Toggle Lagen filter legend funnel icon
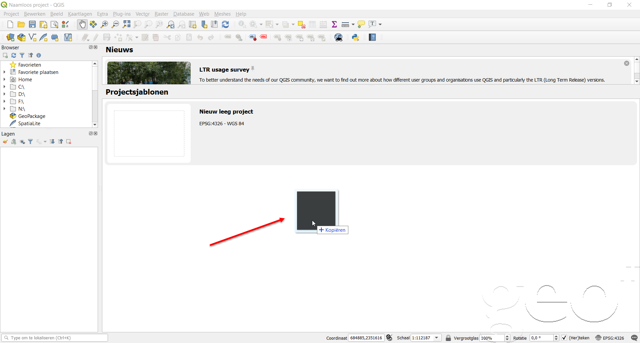This screenshot has width=640, height=343. click(30, 142)
